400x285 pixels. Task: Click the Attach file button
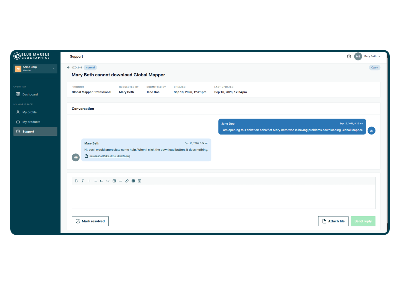coord(333,221)
